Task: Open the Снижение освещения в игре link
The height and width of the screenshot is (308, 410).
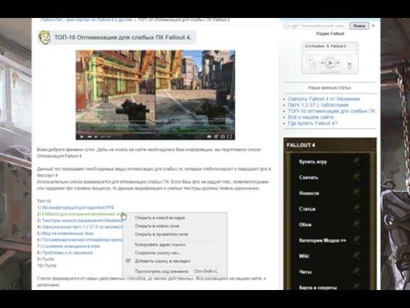Action: point(70,246)
